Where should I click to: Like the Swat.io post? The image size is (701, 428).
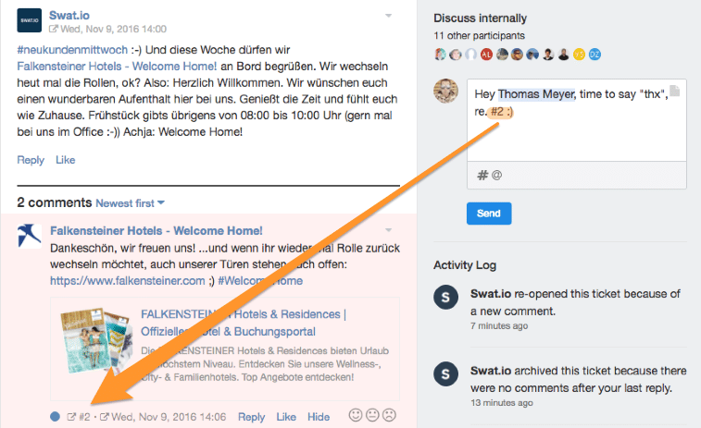click(x=65, y=160)
